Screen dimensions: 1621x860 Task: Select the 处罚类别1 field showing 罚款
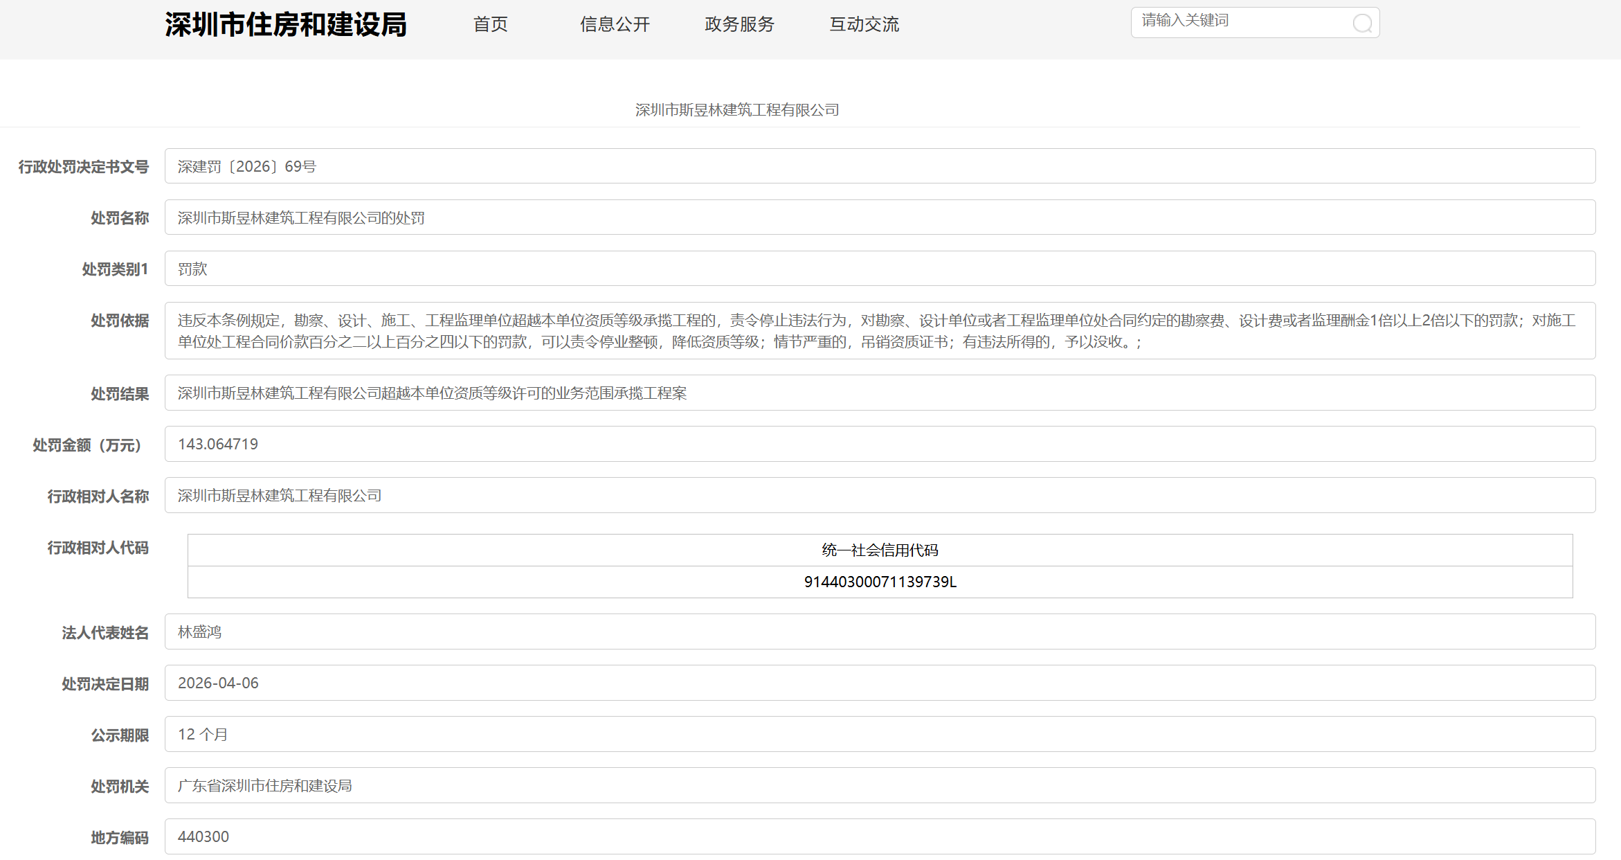pyautogui.click(x=879, y=269)
